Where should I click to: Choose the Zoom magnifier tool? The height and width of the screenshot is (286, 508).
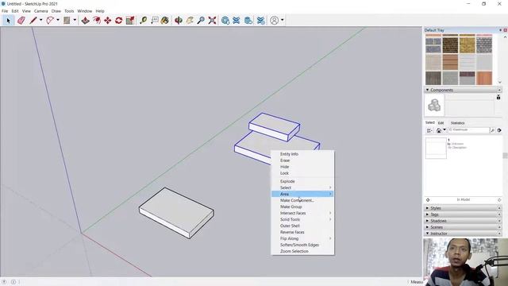click(201, 21)
